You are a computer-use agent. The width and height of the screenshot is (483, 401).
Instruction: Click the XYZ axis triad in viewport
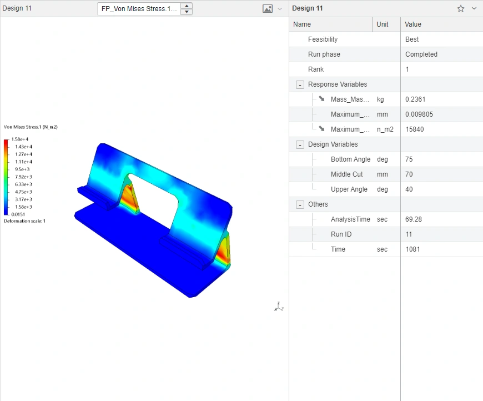point(279,307)
